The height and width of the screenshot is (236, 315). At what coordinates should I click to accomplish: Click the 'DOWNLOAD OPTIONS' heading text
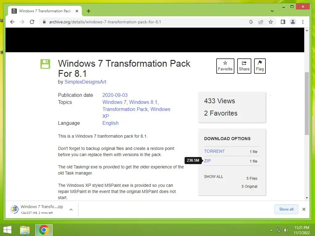[x=227, y=139]
